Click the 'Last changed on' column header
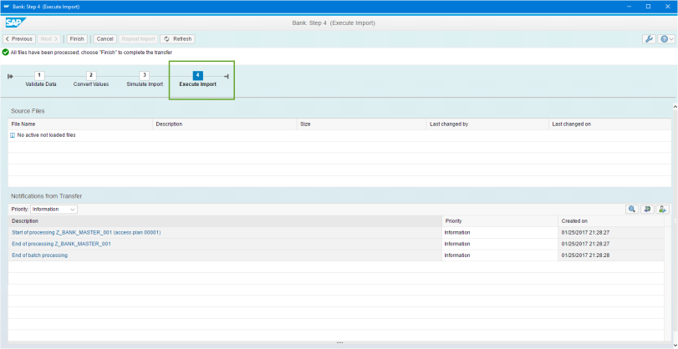The height and width of the screenshot is (349, 678). 610,124
